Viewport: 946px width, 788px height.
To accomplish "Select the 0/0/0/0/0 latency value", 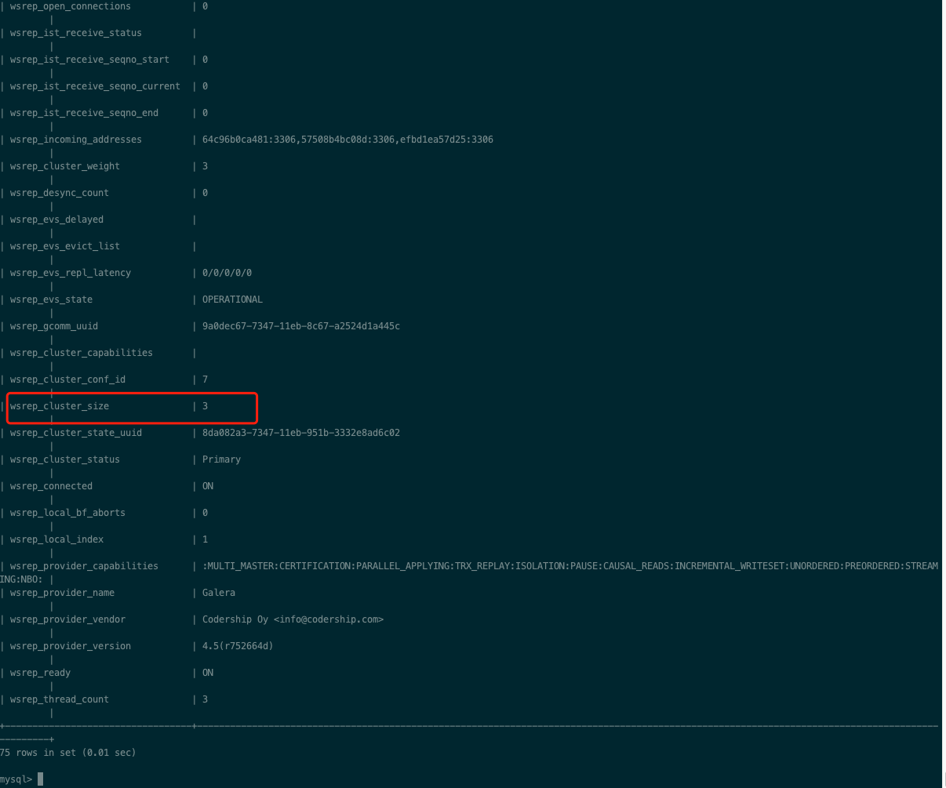I will coord(227,273).
